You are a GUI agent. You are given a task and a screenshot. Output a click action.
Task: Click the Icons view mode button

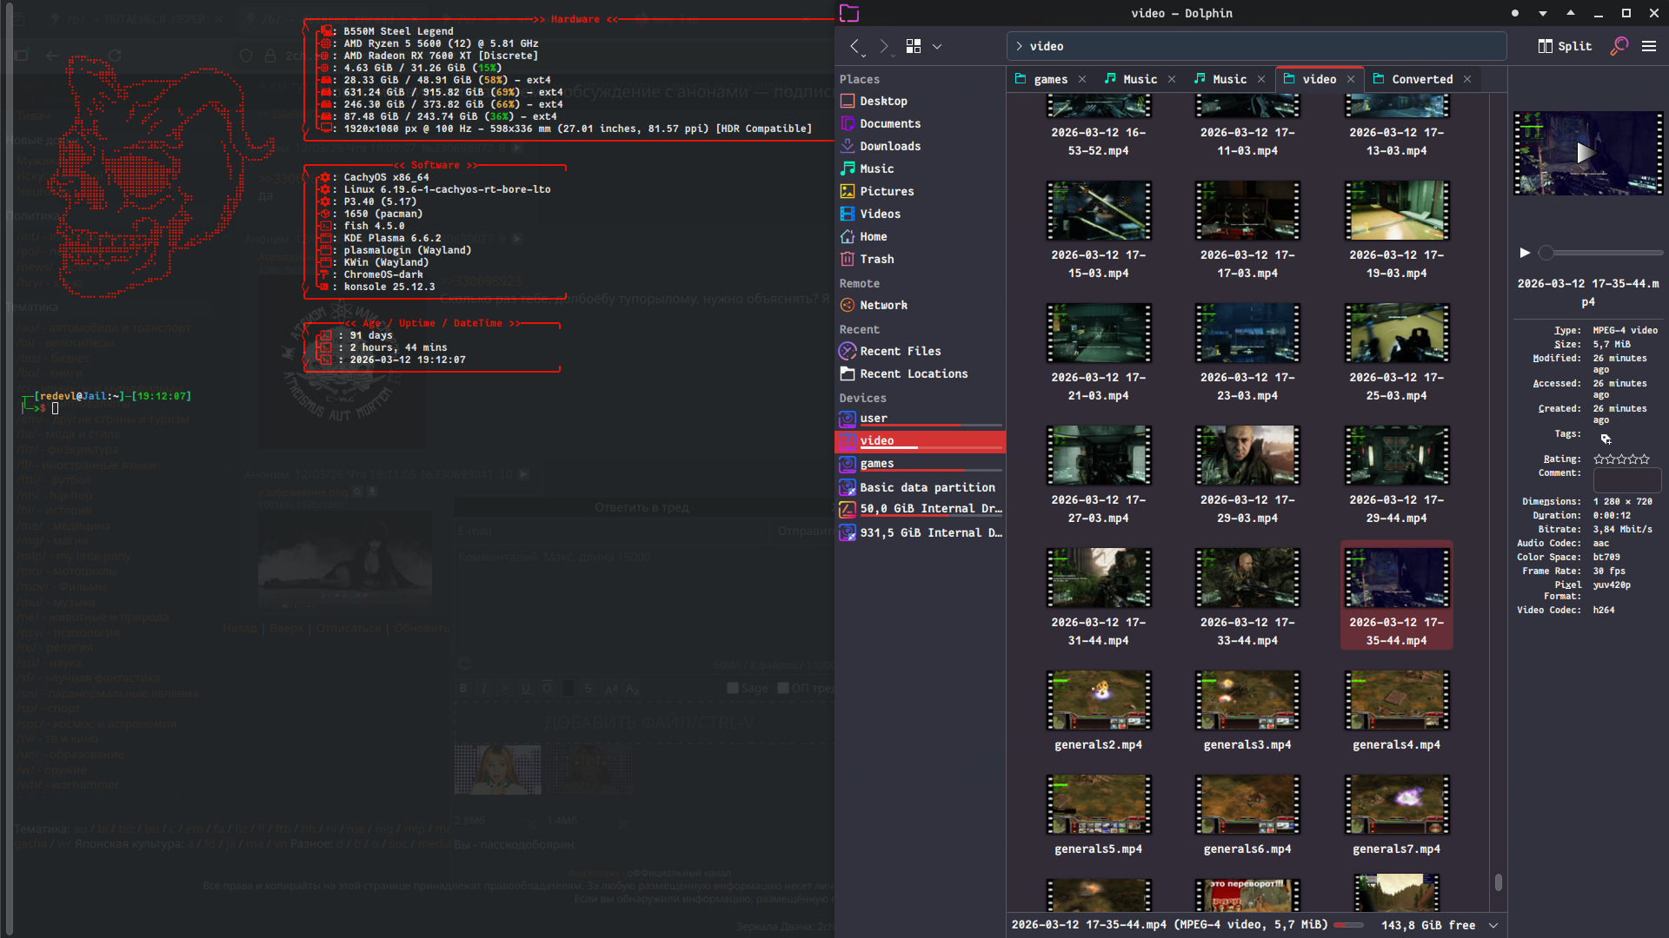913,47
